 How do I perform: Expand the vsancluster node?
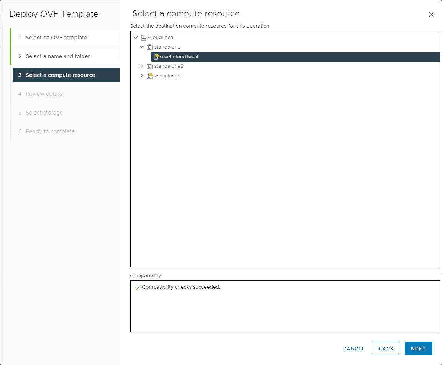142,75
